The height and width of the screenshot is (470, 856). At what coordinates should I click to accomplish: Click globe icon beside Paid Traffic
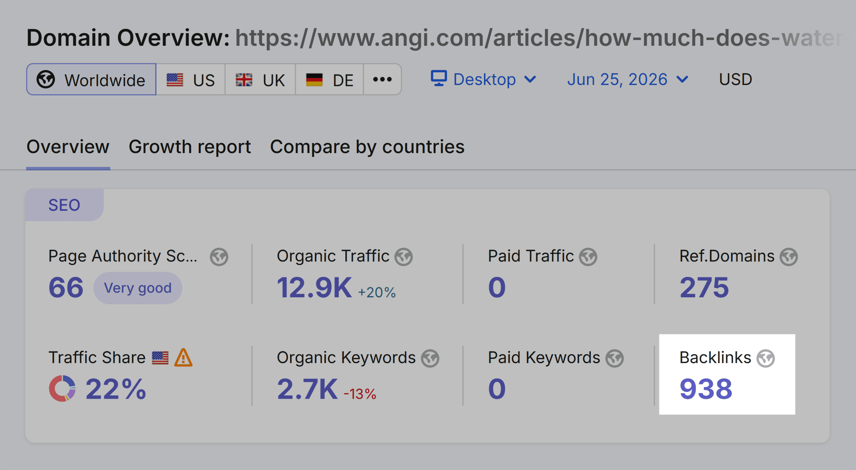[588, 257]
